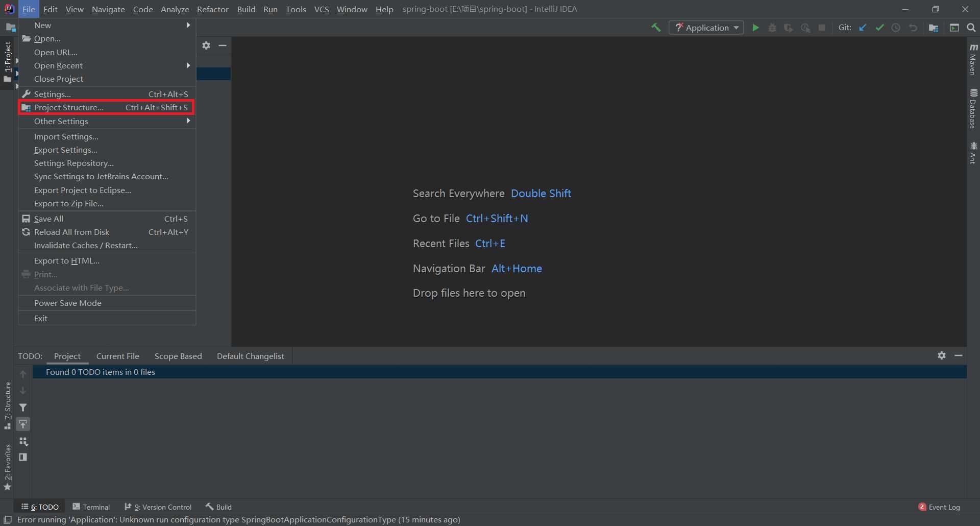Switch to Current File TODO tab
Image resolution: width=980 pixels, height=526 pixels.
coord(118,356)
